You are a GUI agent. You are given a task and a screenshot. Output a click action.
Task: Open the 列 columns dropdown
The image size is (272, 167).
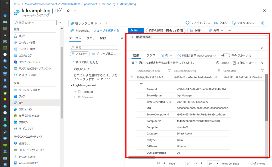tap(166, 56)
